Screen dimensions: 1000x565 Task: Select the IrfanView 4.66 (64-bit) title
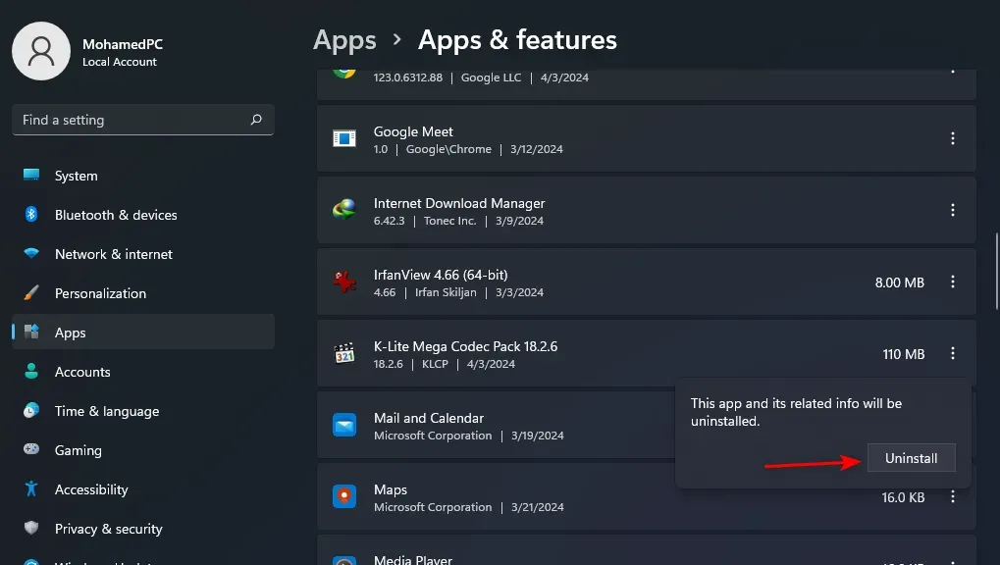click(x=441, y=275)
